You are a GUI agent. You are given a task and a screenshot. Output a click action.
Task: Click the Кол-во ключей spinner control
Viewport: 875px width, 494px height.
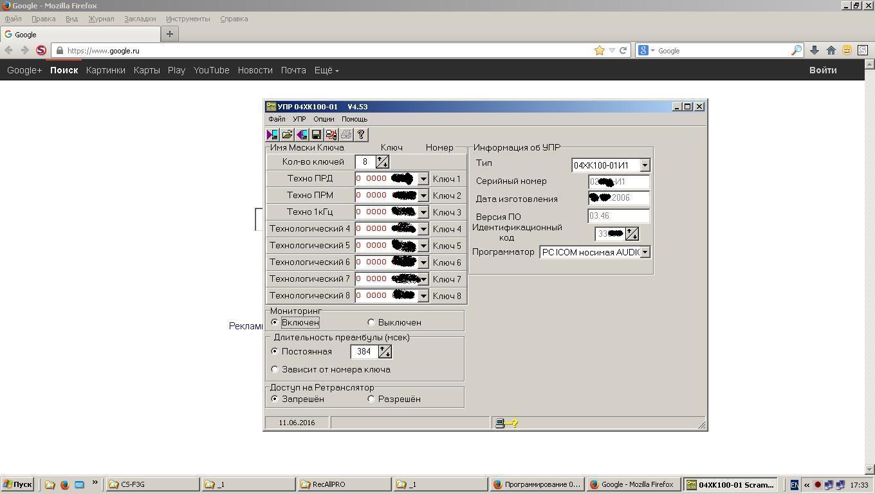382,162
